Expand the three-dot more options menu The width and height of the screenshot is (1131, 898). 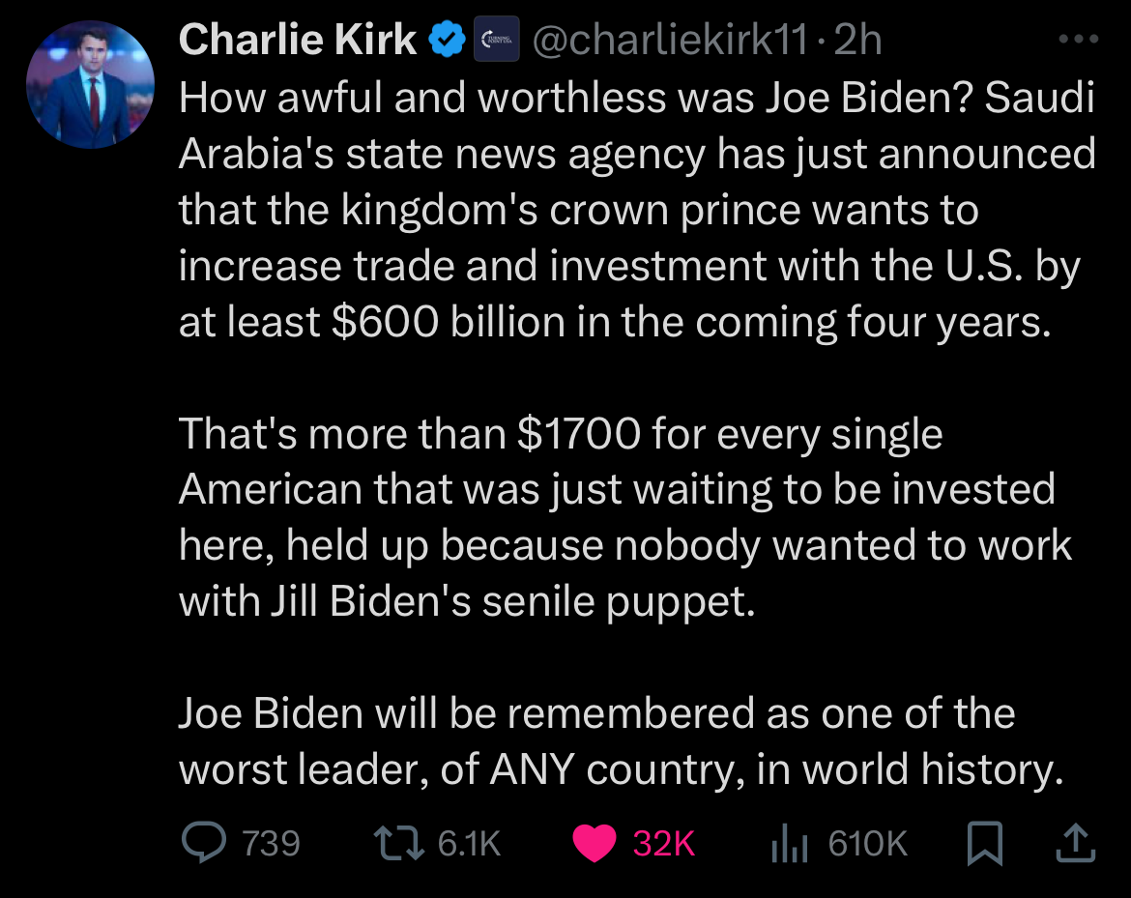(1078, 40)
